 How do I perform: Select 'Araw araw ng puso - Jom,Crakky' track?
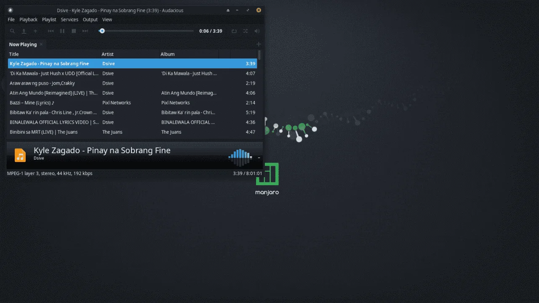coord(132,83)
